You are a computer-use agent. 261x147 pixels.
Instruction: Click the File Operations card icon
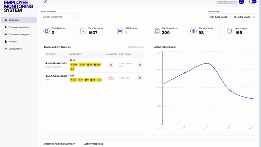(157, 31)
